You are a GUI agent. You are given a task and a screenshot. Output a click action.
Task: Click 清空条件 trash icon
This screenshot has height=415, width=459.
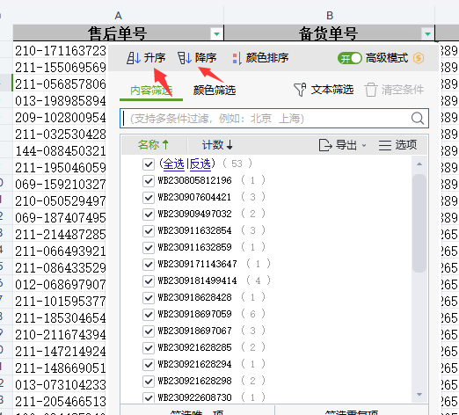370,90
